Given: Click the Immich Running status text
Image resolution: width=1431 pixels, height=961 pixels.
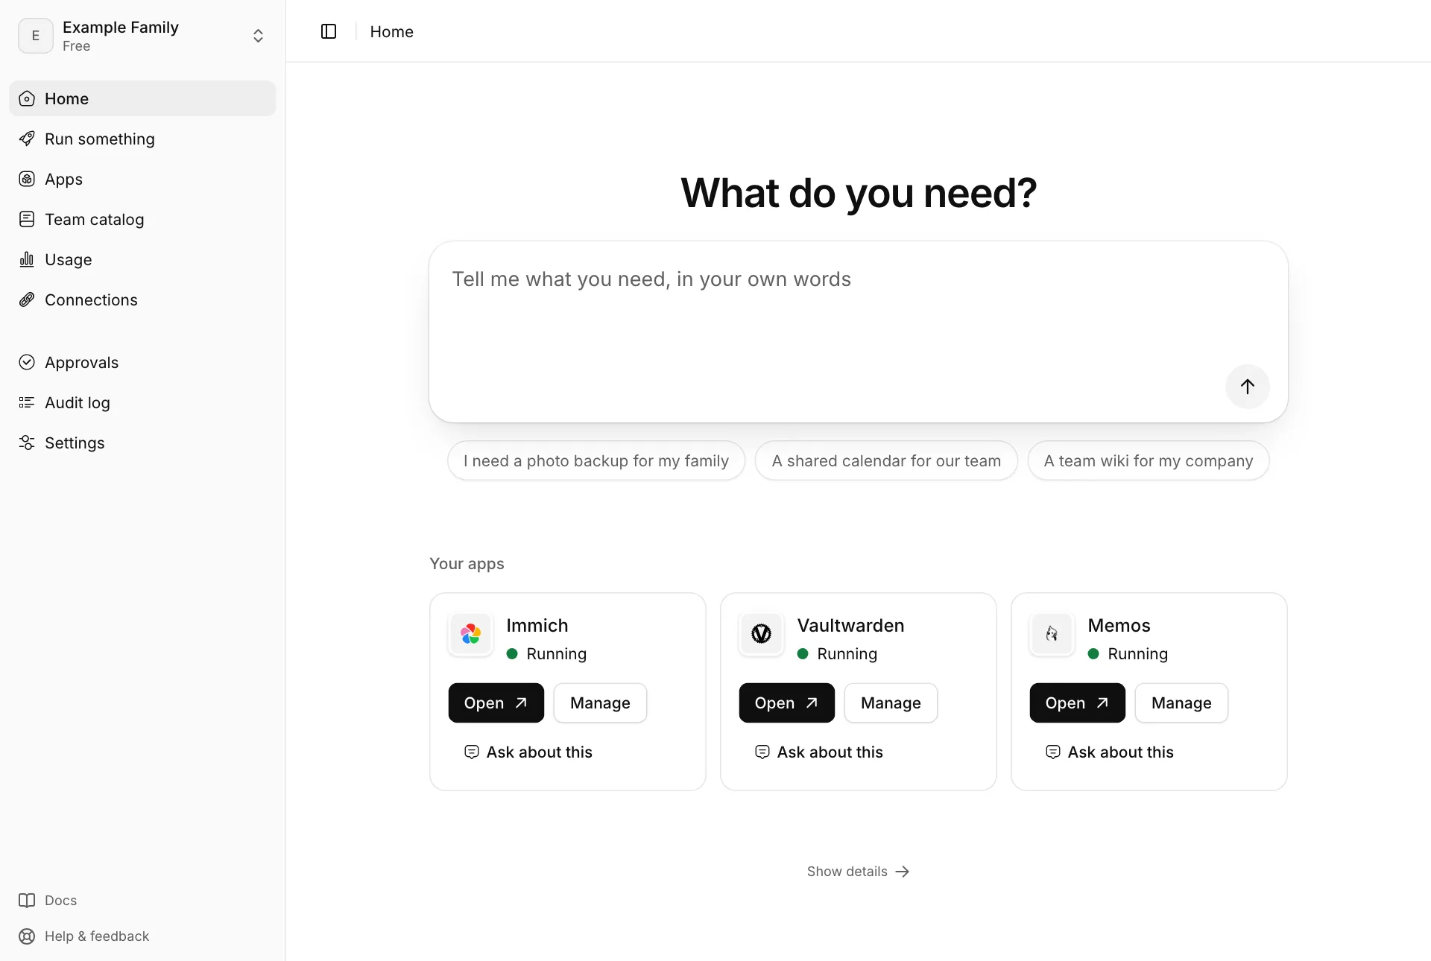Looking at the screenshot, I should click(x=556, y=653).
